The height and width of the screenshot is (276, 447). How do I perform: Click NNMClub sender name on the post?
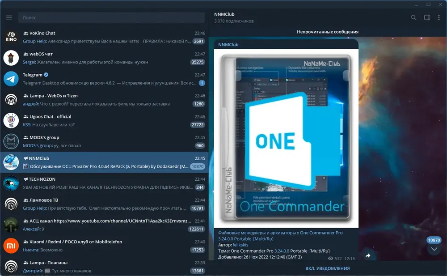pos(228,45)
